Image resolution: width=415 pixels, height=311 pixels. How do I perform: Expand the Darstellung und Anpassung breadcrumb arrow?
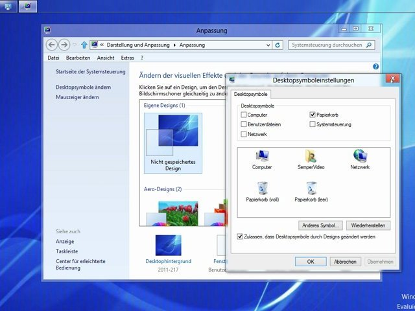[174, 45]
